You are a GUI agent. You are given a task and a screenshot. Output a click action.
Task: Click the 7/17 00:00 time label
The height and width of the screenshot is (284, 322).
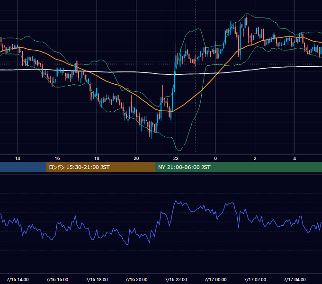coord(215,279)
